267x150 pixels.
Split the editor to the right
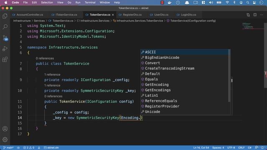pyautogui.click(x=255, y=15)
